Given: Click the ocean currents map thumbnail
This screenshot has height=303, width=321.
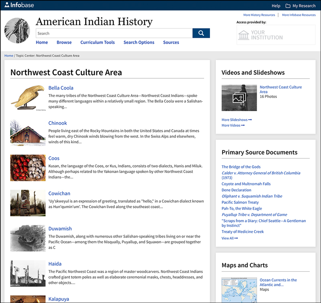Looking at the screenshot, I should tap(239, 290).
